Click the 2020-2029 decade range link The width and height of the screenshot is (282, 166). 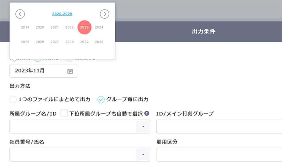[x=62, y=14]
